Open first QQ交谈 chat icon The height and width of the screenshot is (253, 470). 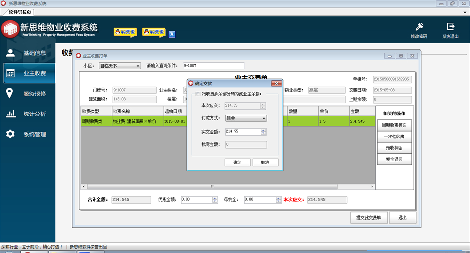[x=125, y=32]
